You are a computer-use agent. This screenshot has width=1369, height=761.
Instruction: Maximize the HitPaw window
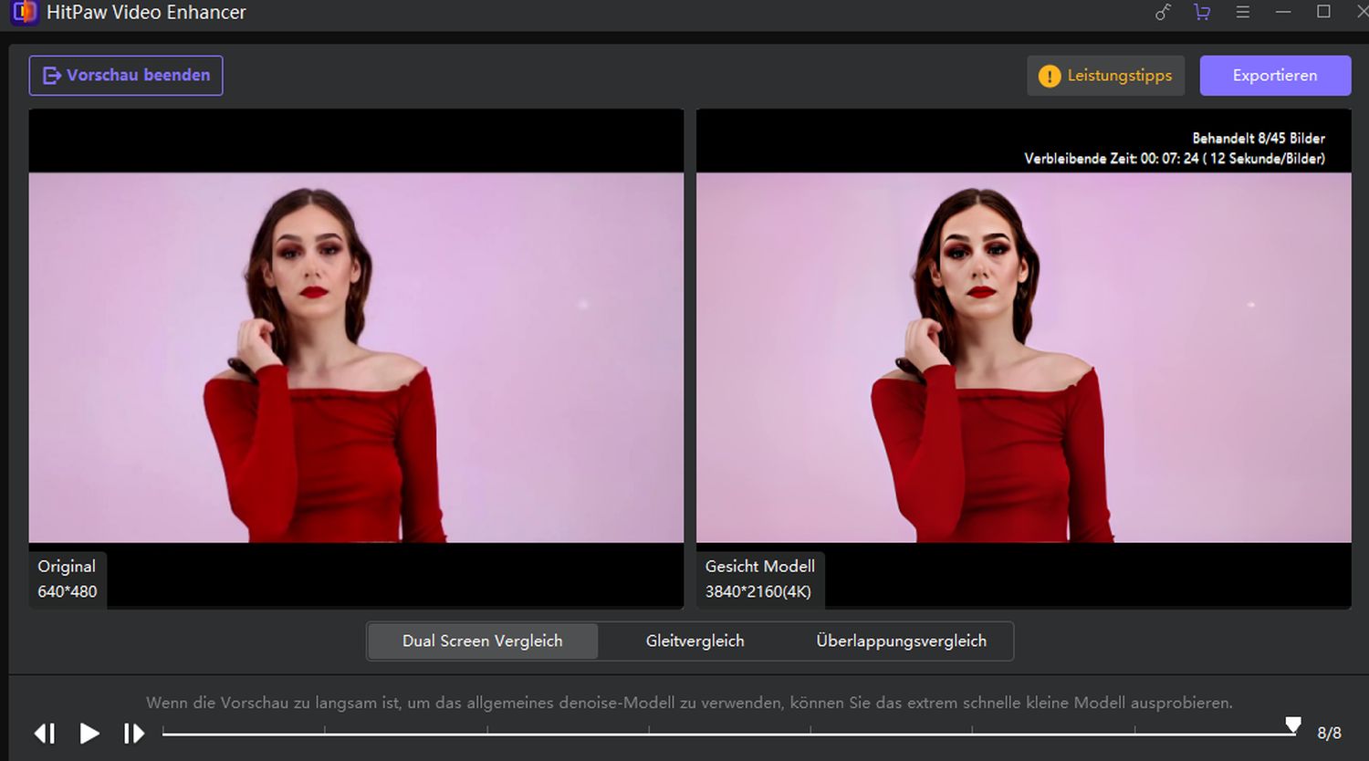click(1323, 12)
